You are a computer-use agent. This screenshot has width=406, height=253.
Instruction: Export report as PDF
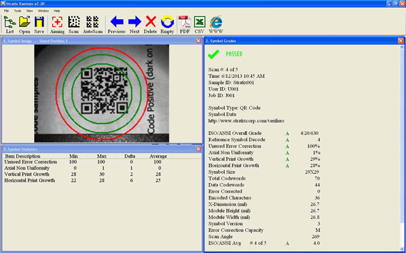point(185,24)
